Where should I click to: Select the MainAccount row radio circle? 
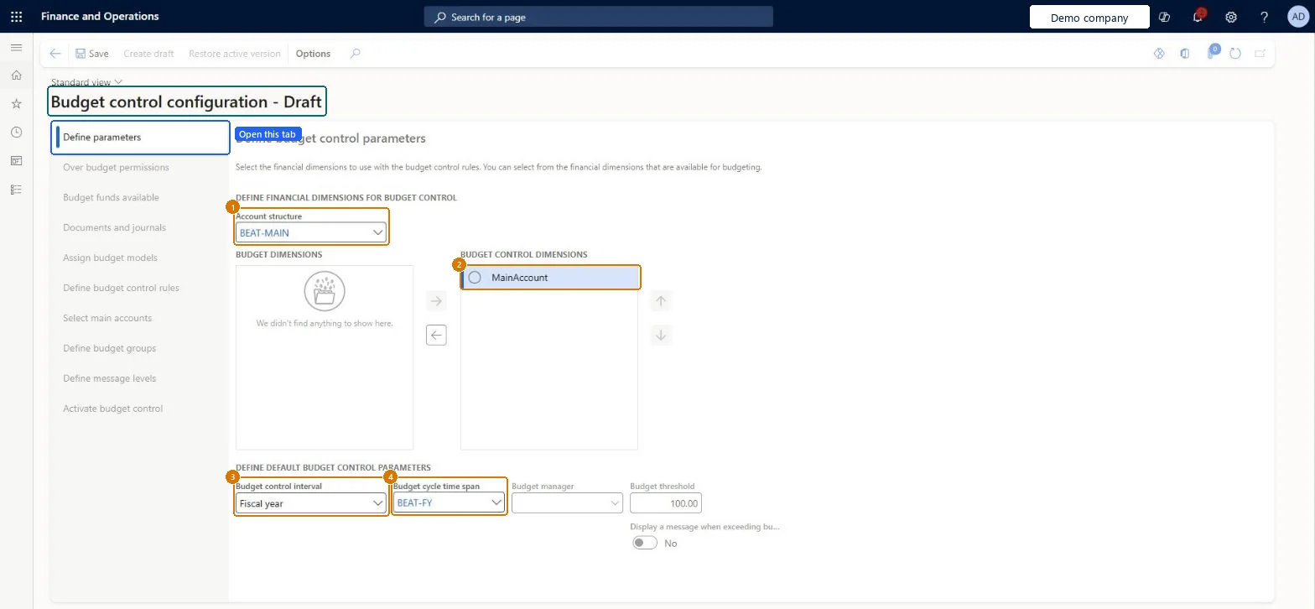pos(475,278)
